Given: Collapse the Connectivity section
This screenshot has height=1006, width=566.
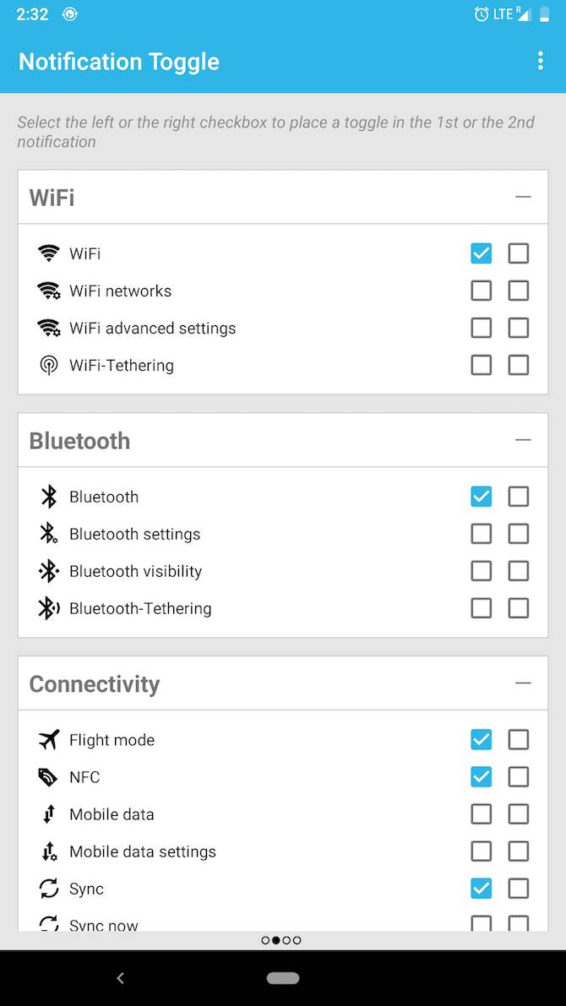Looking at the screenshot, I should coord(523,683).
